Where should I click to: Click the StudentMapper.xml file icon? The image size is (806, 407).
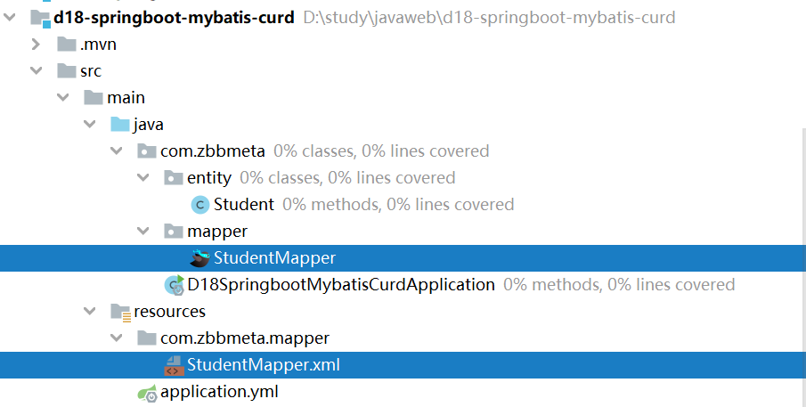[x=174, y=365]
